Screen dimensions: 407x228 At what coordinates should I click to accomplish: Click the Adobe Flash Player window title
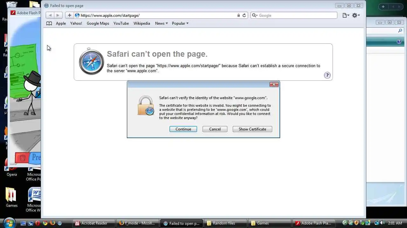pos(29,13)
